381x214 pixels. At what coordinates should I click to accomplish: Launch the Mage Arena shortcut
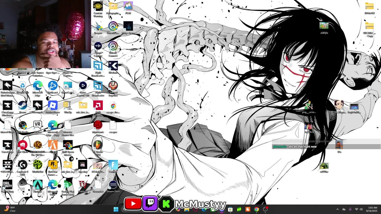click(128, 28)
